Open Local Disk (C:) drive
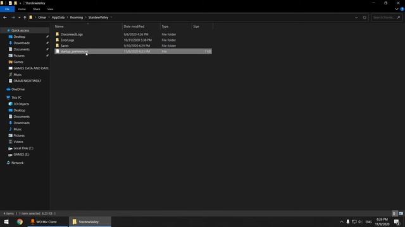Viewport: 405px width, 227px height. click(23, 148)
